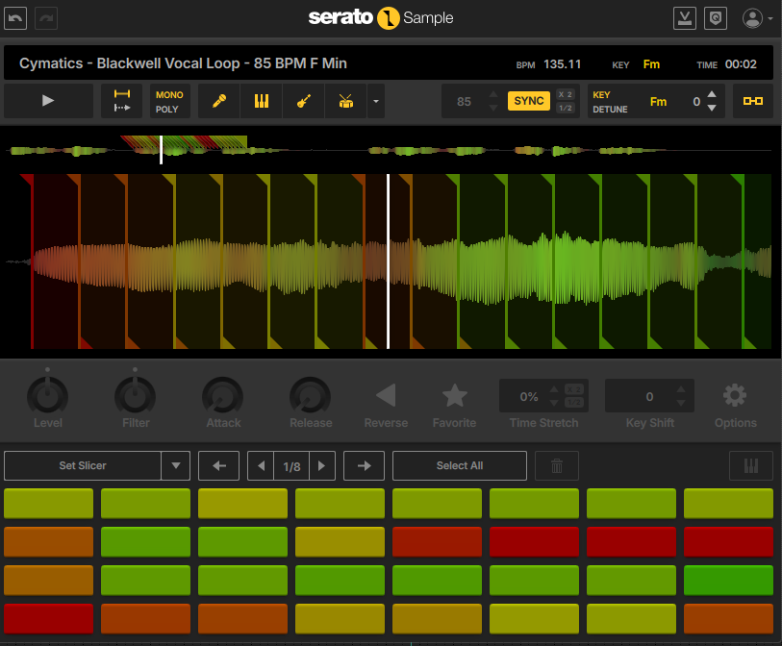
Task: Expand the Set Slicer dropdown arrow
Action: 176,465
